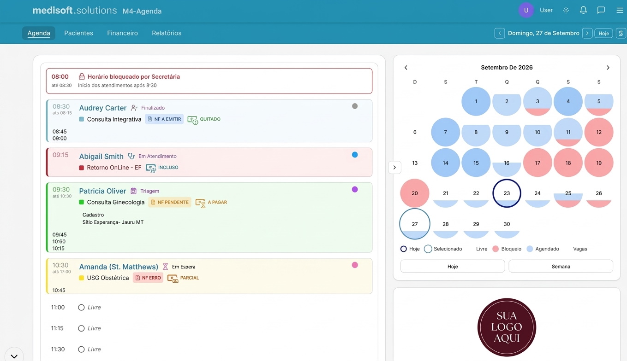This screenshot has height=361, width=627.
Task: Go to previous day in header
Action: coord(499,33)
